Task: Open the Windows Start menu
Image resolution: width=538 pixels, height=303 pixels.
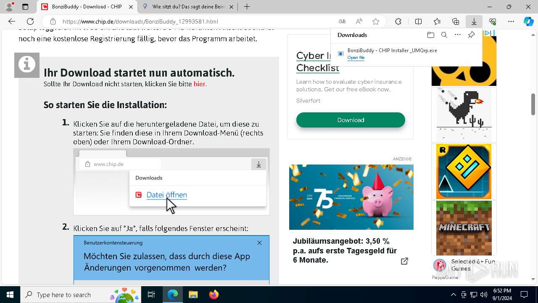Action: pyautogui.click(x=10, y=295)
